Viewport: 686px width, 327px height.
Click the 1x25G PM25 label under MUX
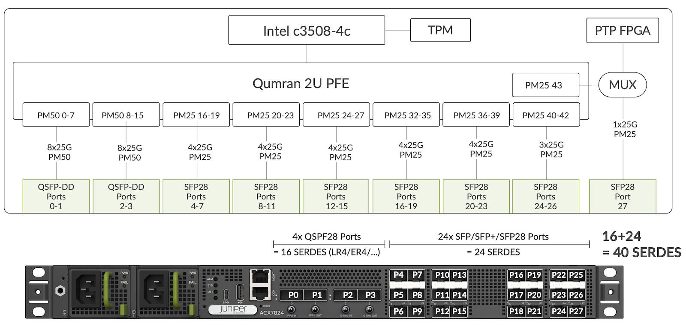click(x=625, y=129)
